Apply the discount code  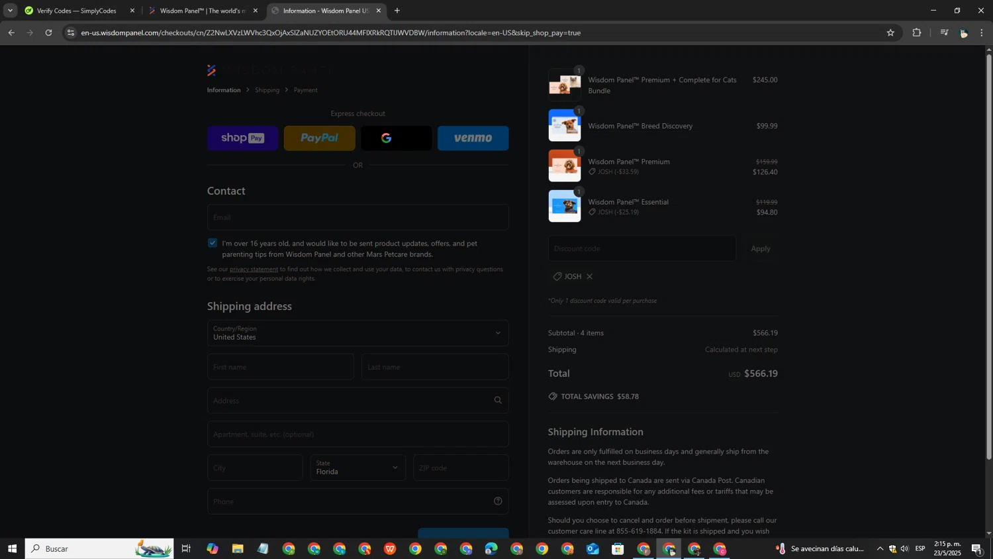point(761,248)
